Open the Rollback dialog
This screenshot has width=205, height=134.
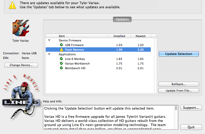coord(179,84)
